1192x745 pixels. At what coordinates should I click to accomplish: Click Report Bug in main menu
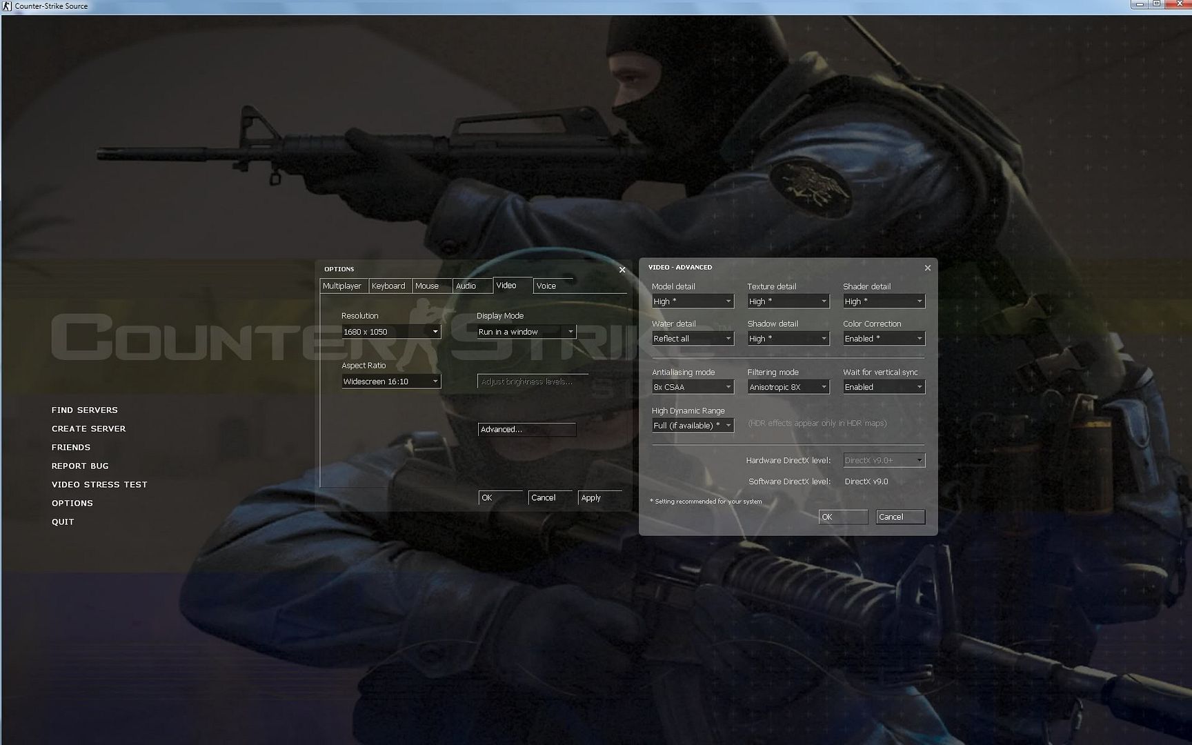click(x=80, y=466)
